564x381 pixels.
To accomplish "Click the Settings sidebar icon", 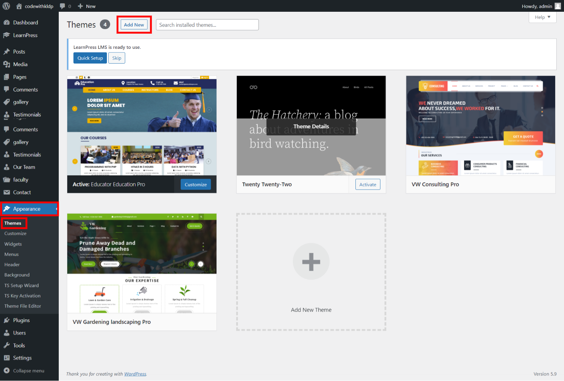I will click(x=7, y=358).
